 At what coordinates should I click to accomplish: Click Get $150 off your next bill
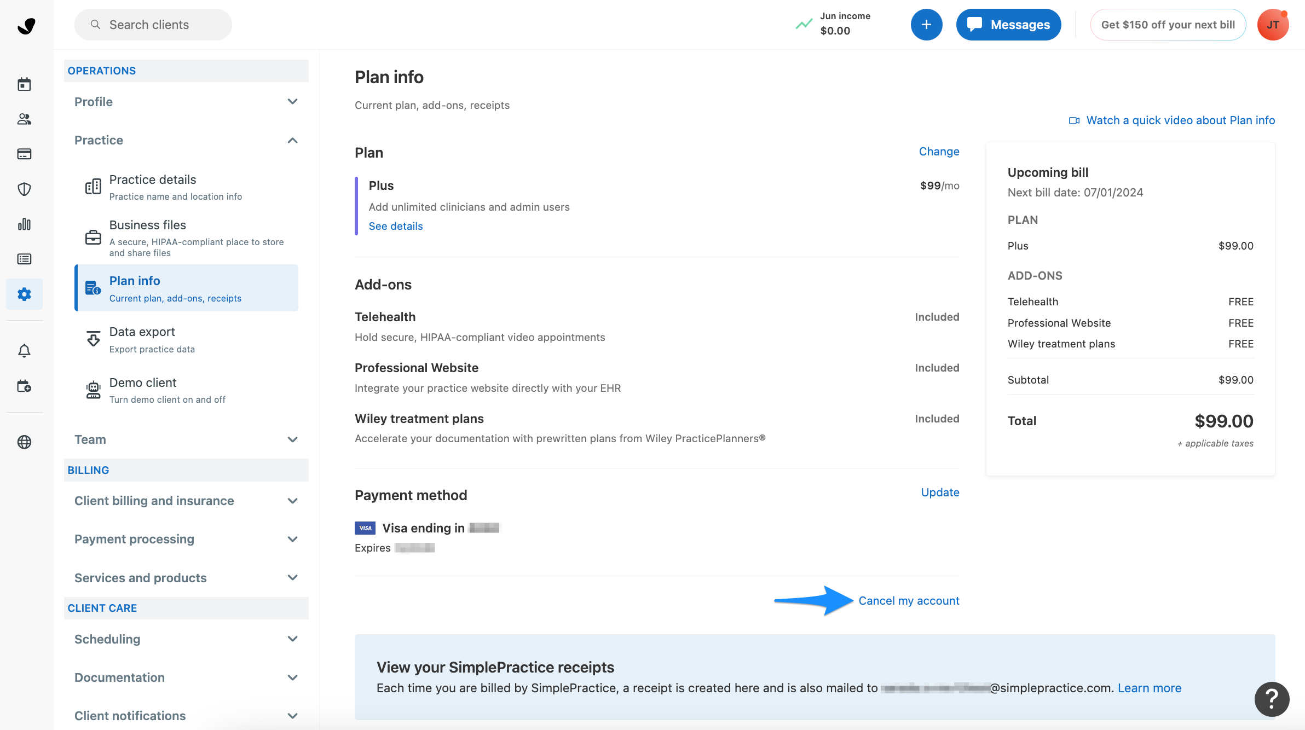click(x=1168, y=25)
